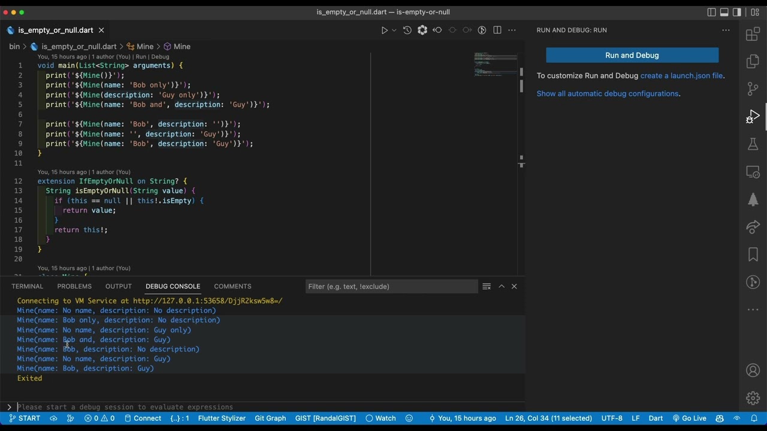Screen dimensions: 767x431
Task: Open run options dropdown arrow beside play
Action: (x=394, y=30)
